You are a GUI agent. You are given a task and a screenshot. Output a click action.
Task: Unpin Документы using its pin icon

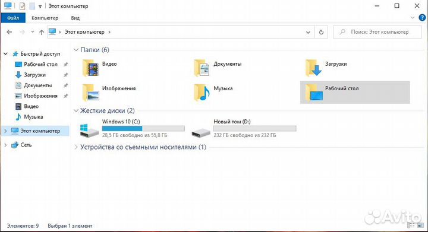(x=65, y=85)
